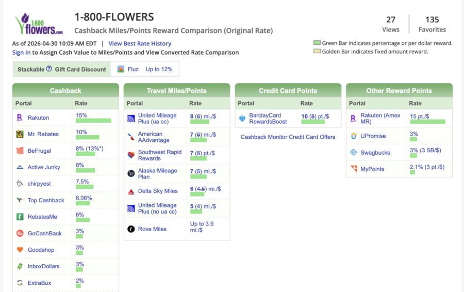Image resolution: width=464 pixels, height=292 pixels.
Task: Open the Delta Sky Miles link
Action: click(158, 191)
